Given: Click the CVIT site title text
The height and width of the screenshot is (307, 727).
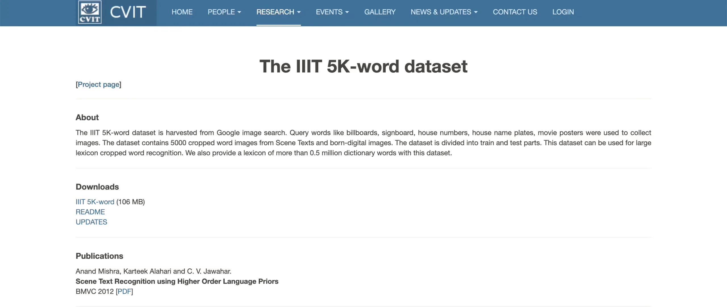Looking at the screenshot, I should 128,12.
